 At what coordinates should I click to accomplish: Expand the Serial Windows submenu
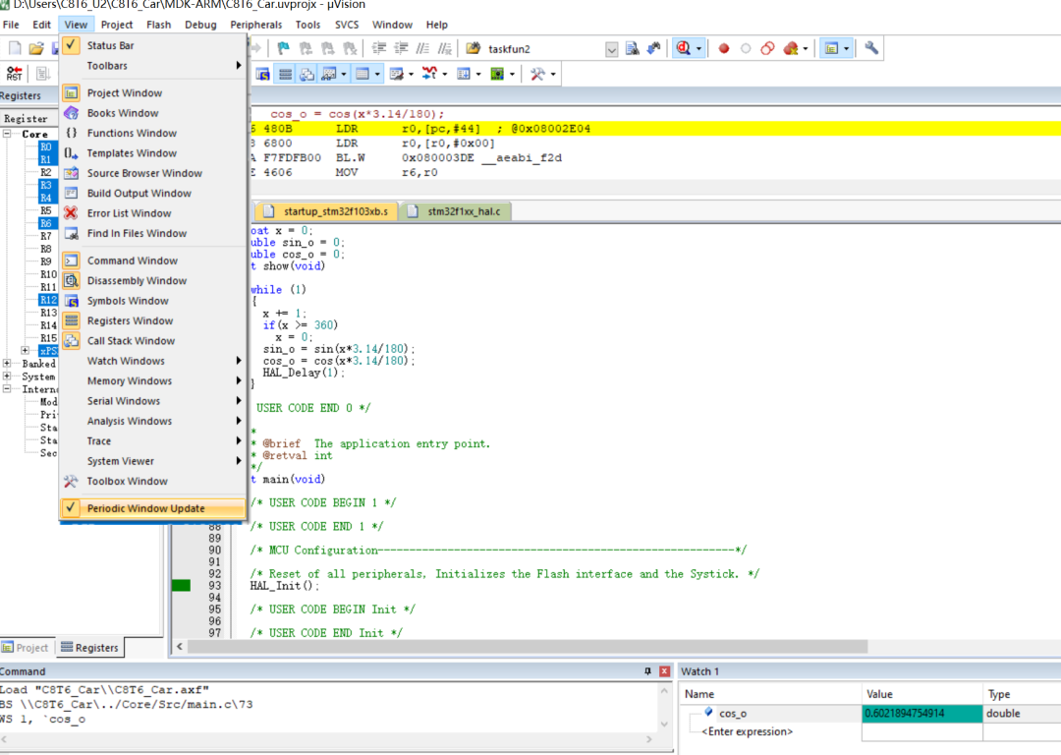152,401
